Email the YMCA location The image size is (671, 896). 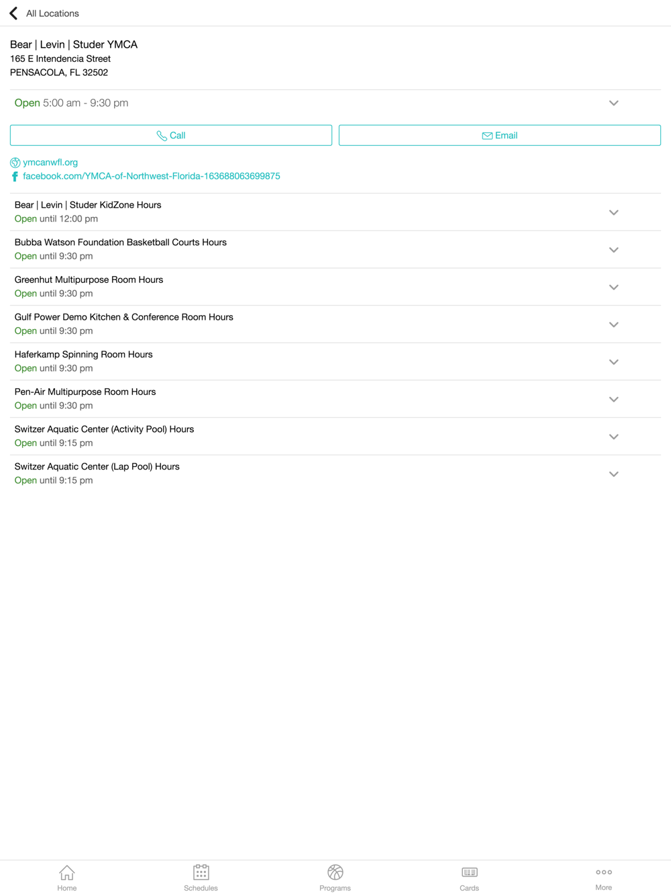coord(500,135)
